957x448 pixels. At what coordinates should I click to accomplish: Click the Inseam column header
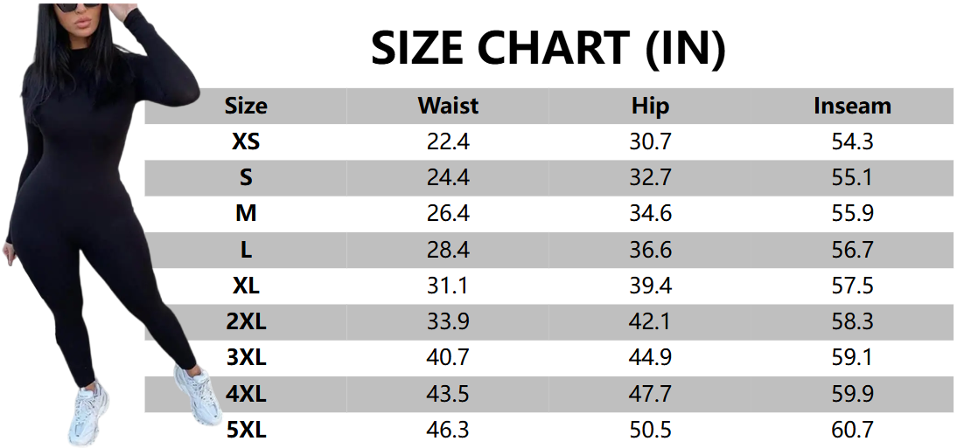852,106
